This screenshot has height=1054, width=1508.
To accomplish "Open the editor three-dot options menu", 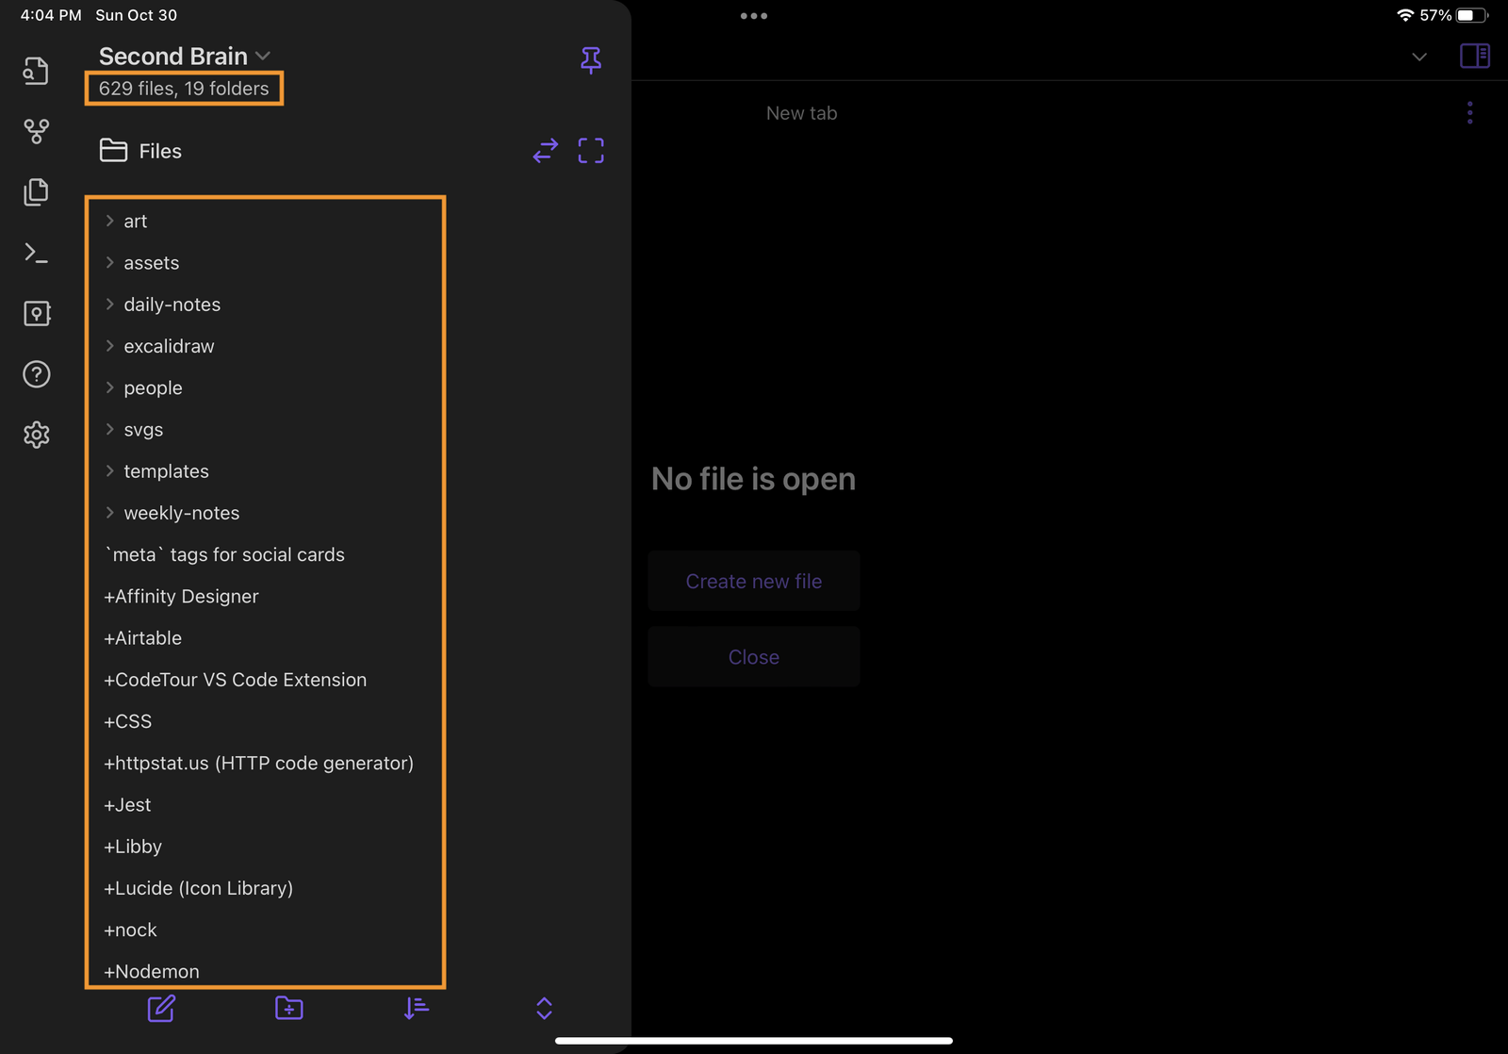I will pos(1469,113).
